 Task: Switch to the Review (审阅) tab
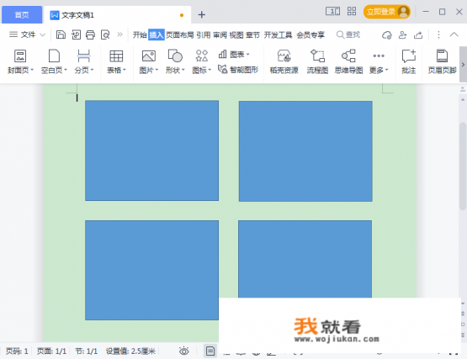point(220,34)
